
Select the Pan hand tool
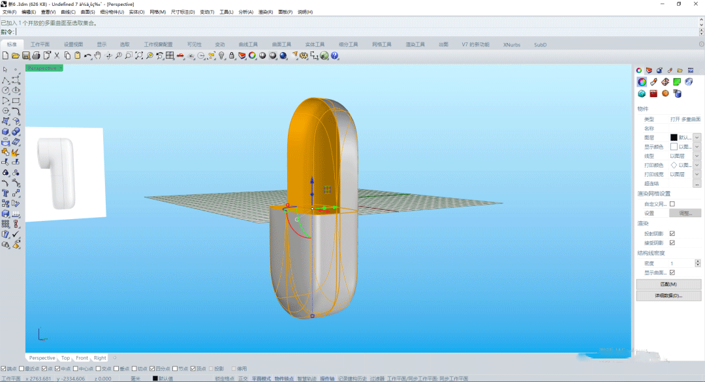tap(98, 56)
